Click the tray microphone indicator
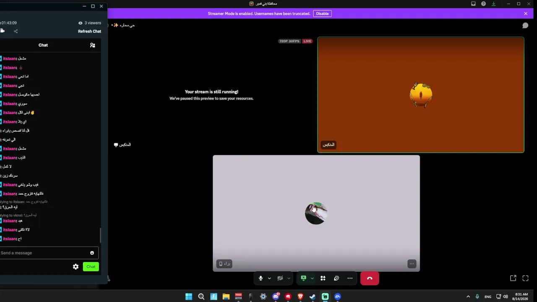Image resolution: width=537 pixels, height=302 pixels. click(477, 297)
